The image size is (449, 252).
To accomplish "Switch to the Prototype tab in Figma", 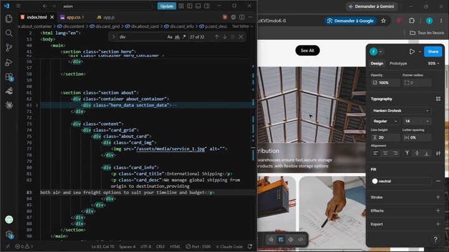I will [398, 63].
